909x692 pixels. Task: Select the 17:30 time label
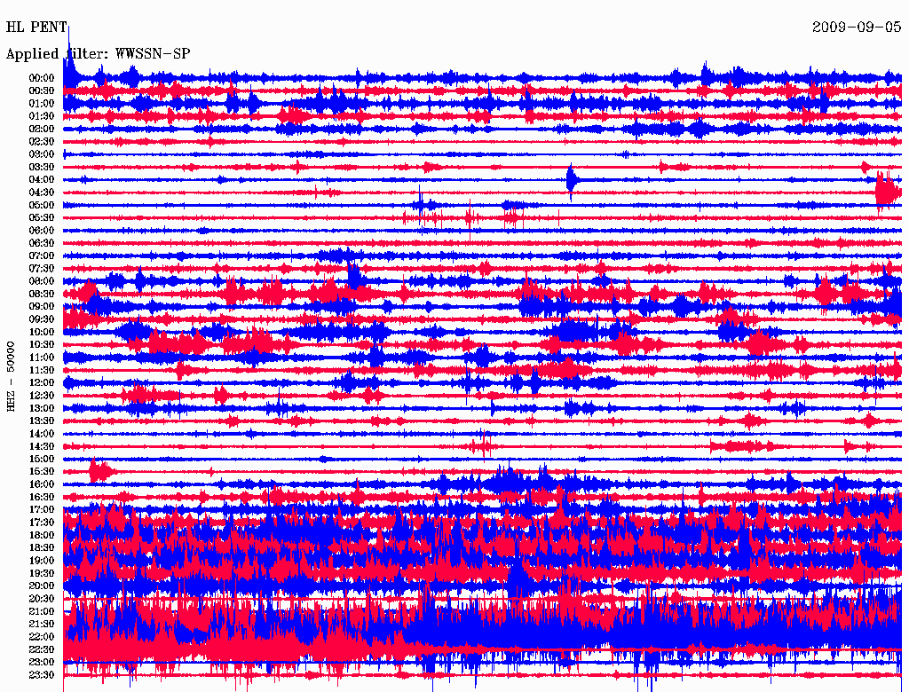click(x=41, y=523)
